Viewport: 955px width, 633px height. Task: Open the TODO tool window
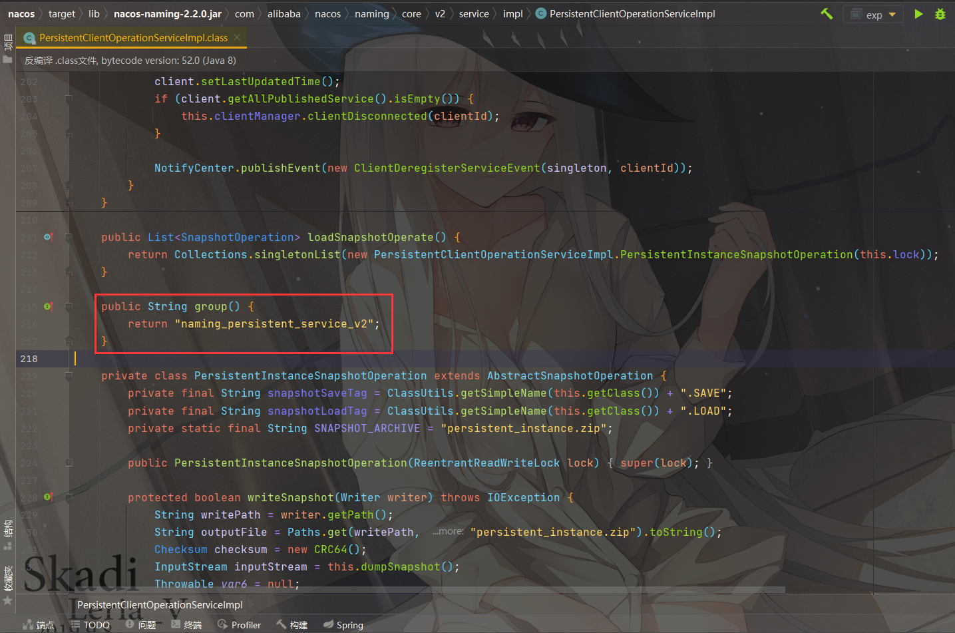point(90,624)
